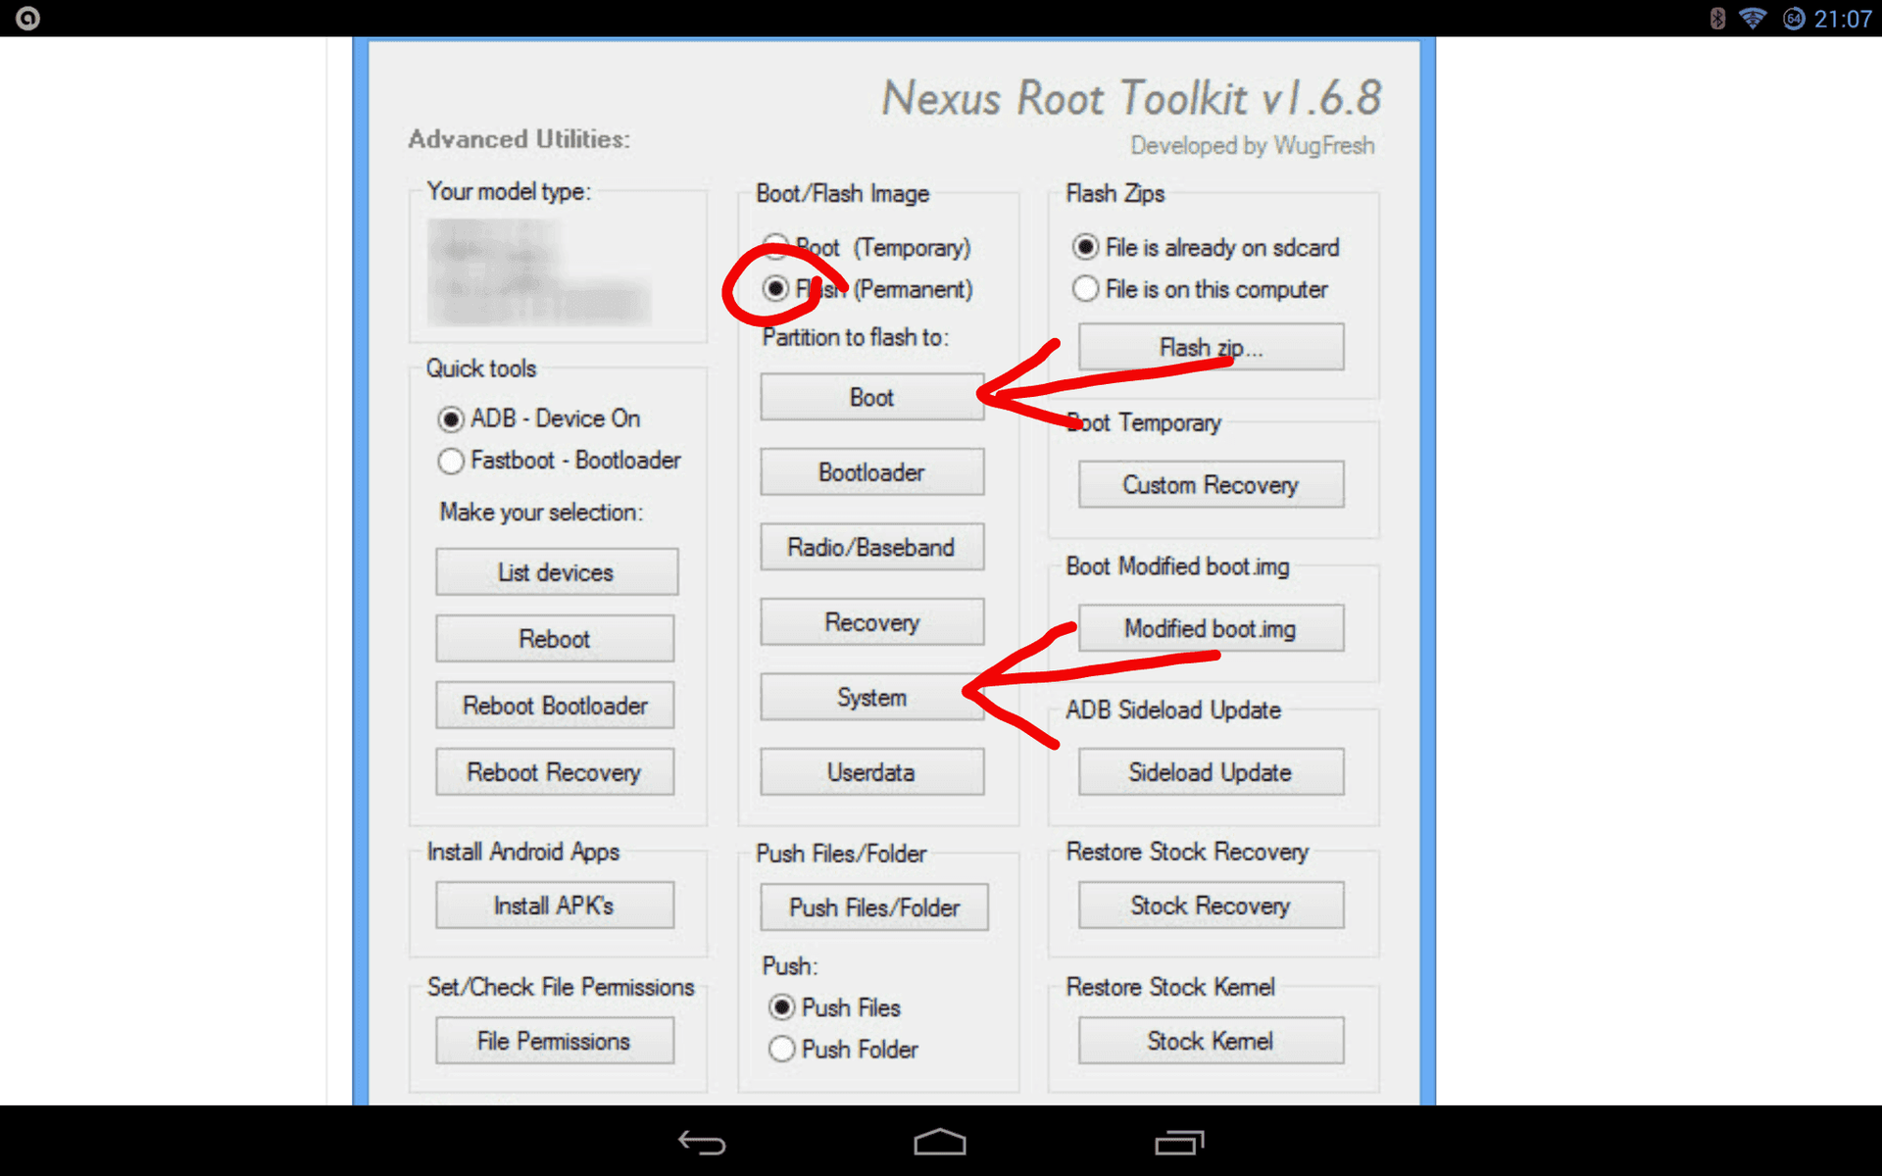The width and height of the screenshot is (1882, 1176).
Task: Click the Reboot button
Action: coord(555,639)
